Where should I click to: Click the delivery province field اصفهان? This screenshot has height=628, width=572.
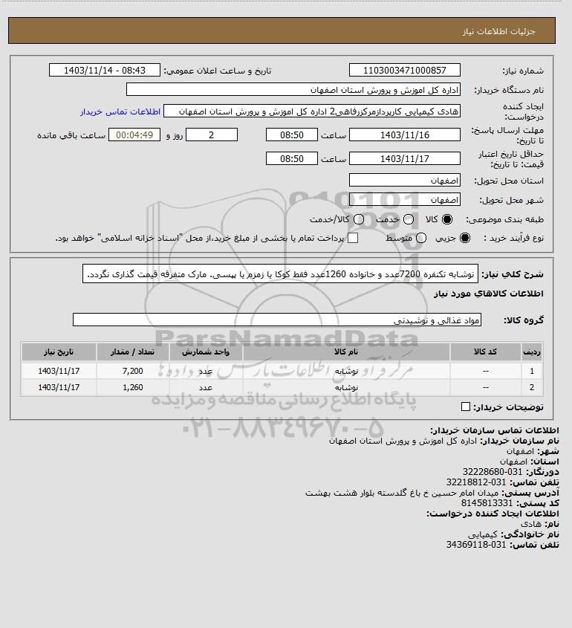tap(405, 181)
